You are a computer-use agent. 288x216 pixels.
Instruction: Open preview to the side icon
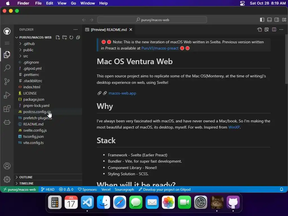267,30
